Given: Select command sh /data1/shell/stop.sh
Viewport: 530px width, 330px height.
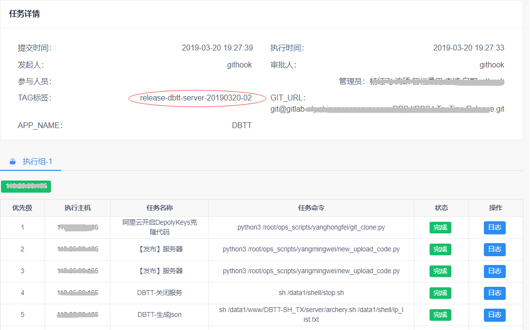Looking at the screenshot, I should [311, 293].
